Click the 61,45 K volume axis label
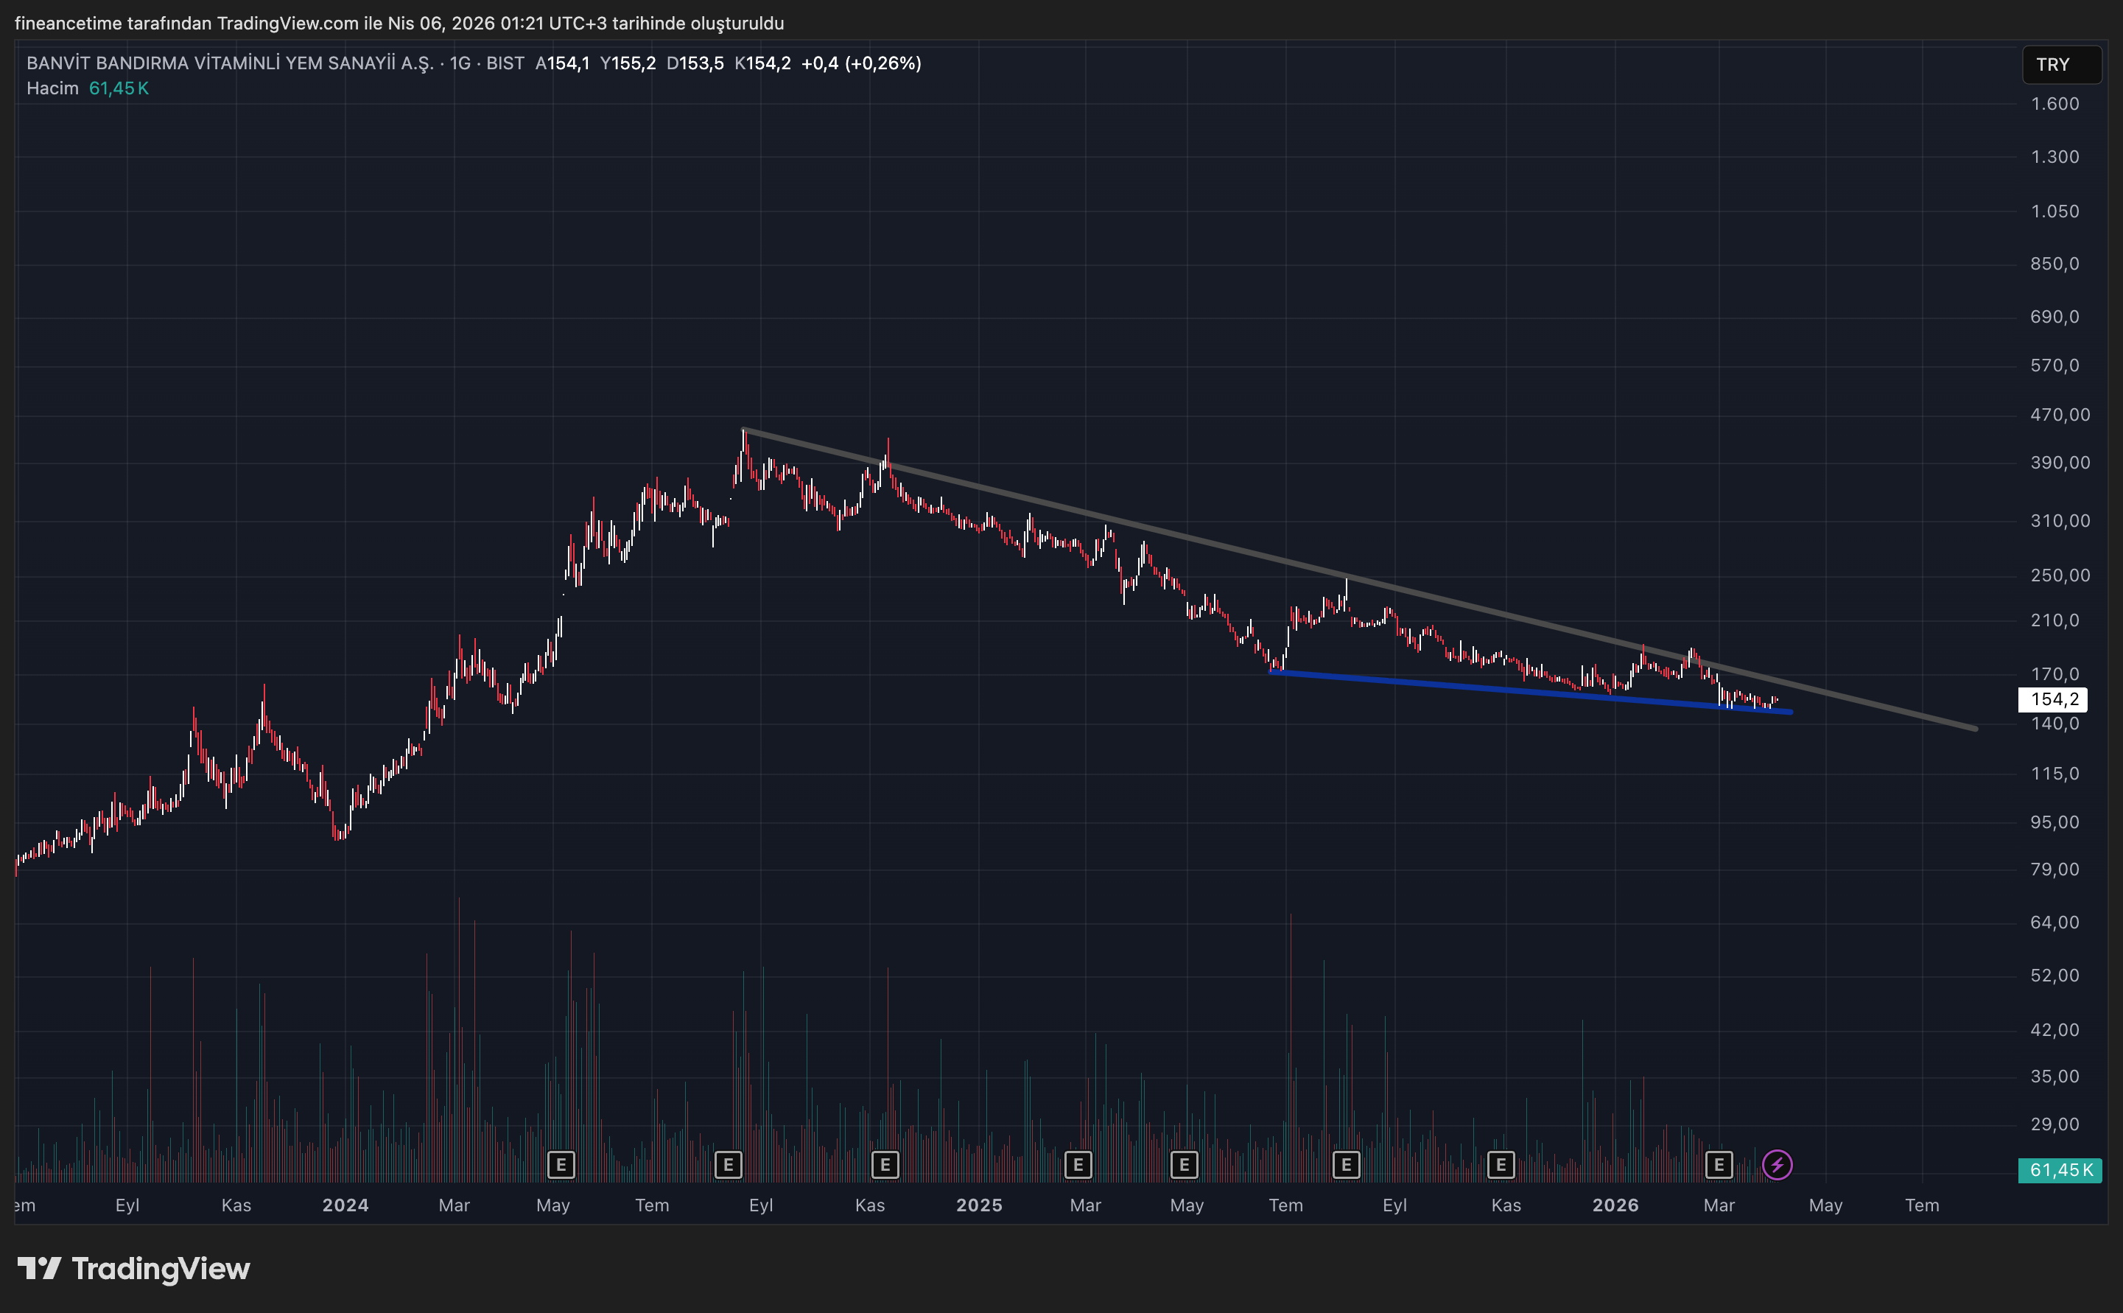 point(2060,1170)
